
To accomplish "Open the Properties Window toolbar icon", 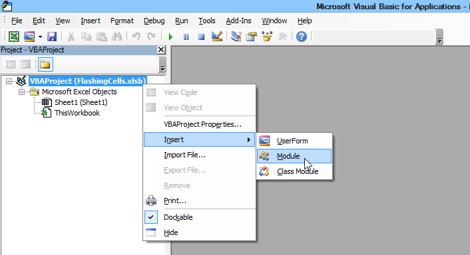I will (252, 37).
